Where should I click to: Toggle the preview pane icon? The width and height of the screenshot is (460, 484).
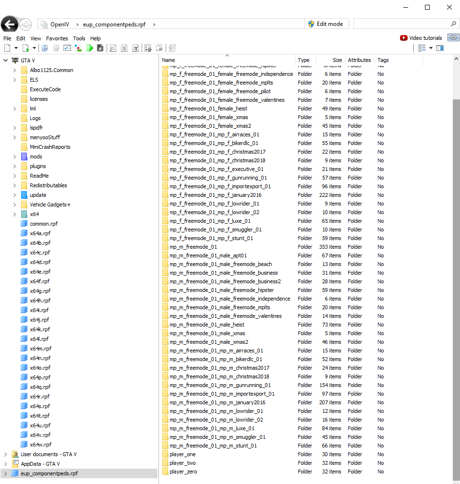point(440,48)
